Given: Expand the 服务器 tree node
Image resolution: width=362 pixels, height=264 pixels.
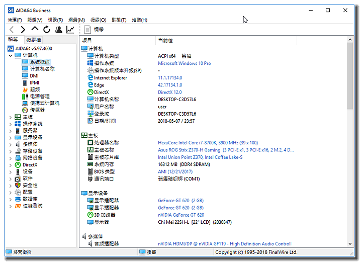Looking at the screenshot, I should (x=11, y=131).
